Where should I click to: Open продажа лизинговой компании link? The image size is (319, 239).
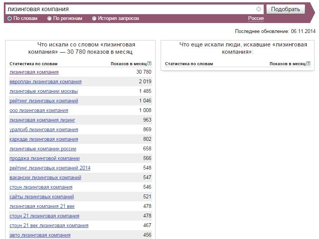[x=44, y=158]
